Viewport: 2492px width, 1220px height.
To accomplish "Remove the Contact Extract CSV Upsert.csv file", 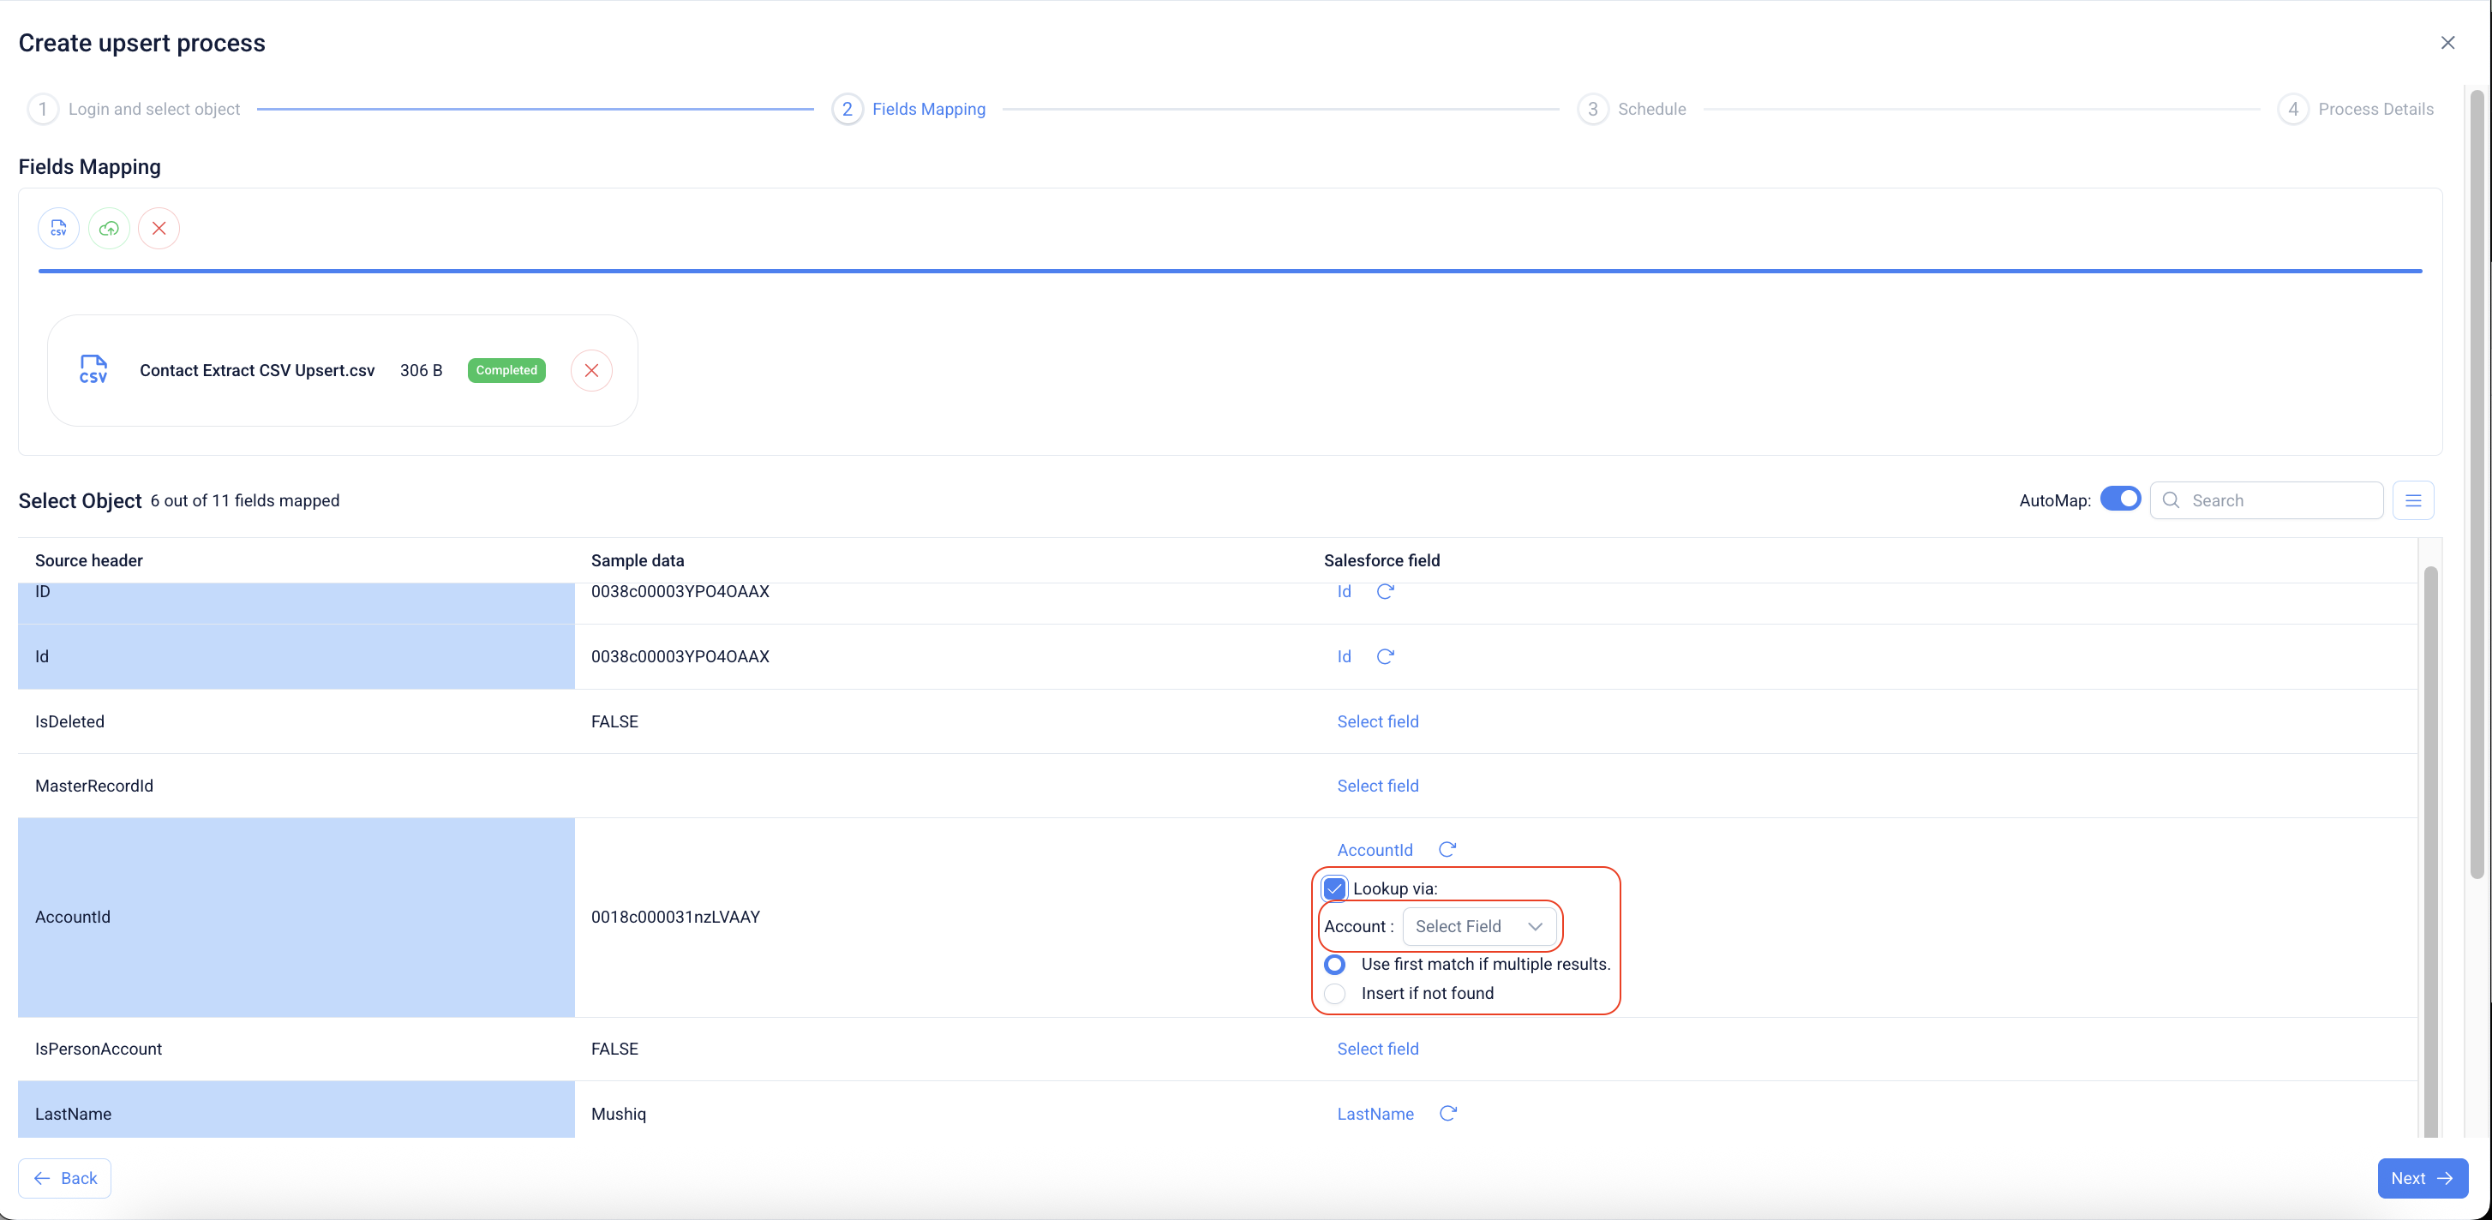I will coord(591,371).
